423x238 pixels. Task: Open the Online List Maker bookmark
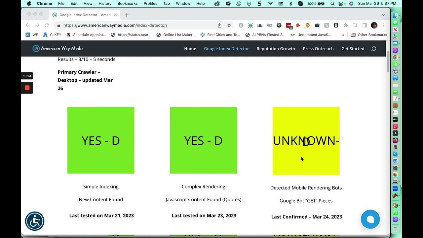point(176,35)
